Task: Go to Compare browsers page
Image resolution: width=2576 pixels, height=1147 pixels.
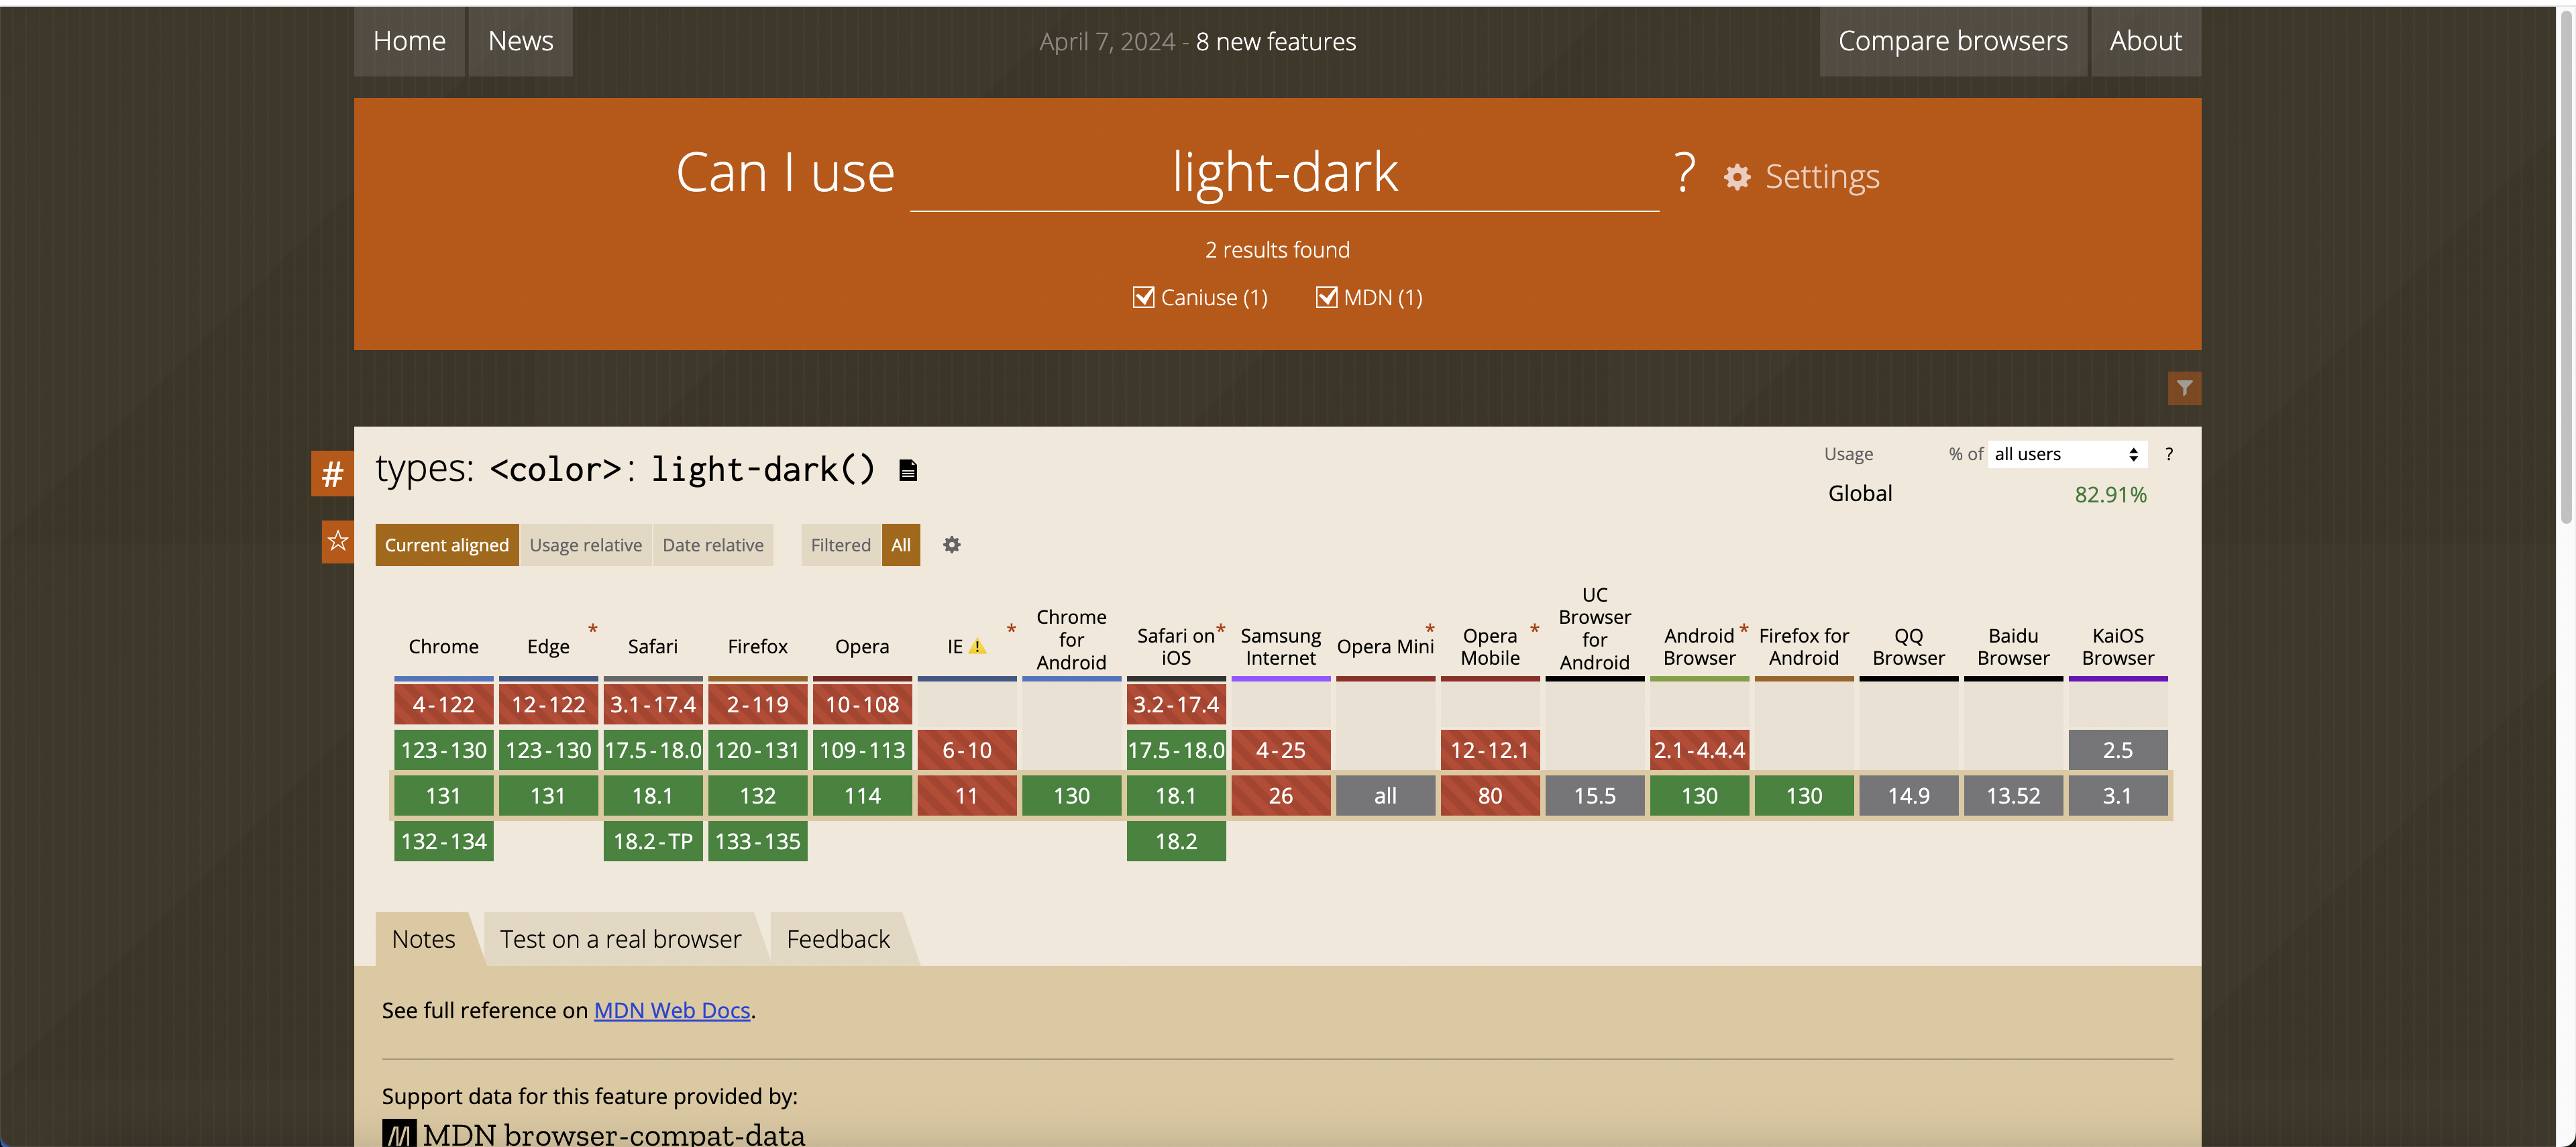Action: [x=1952, y=41]
